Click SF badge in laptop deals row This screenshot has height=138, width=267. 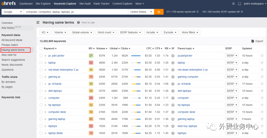(x=173, y=133)
